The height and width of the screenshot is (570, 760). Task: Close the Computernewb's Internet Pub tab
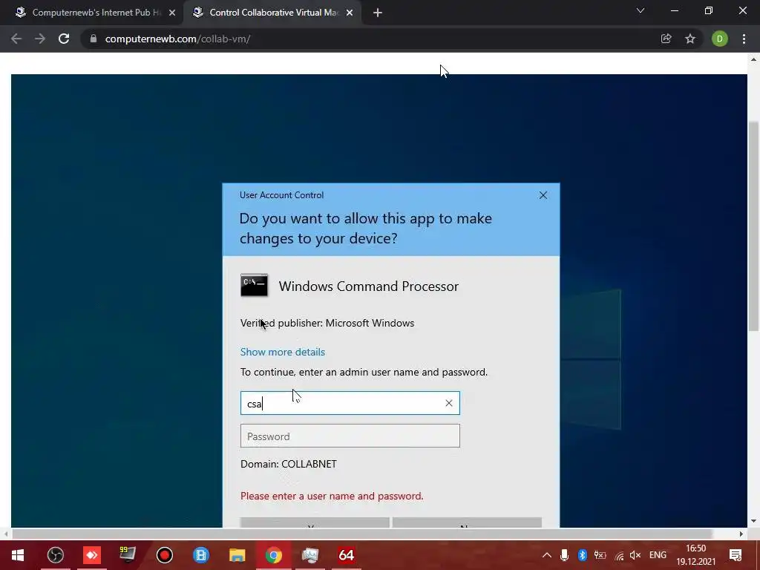pyautogui.click(x=172, y=13)
